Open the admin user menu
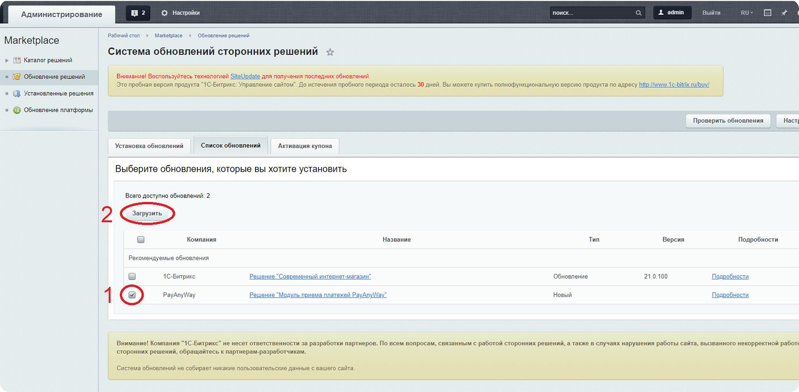Viewport: 799px width, 392px height. coord(672,13)
